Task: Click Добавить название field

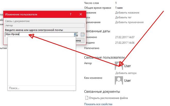Action: pos(127,13)
